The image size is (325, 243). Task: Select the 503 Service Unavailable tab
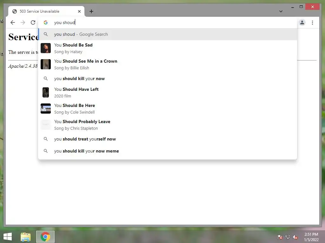(46, 11)
